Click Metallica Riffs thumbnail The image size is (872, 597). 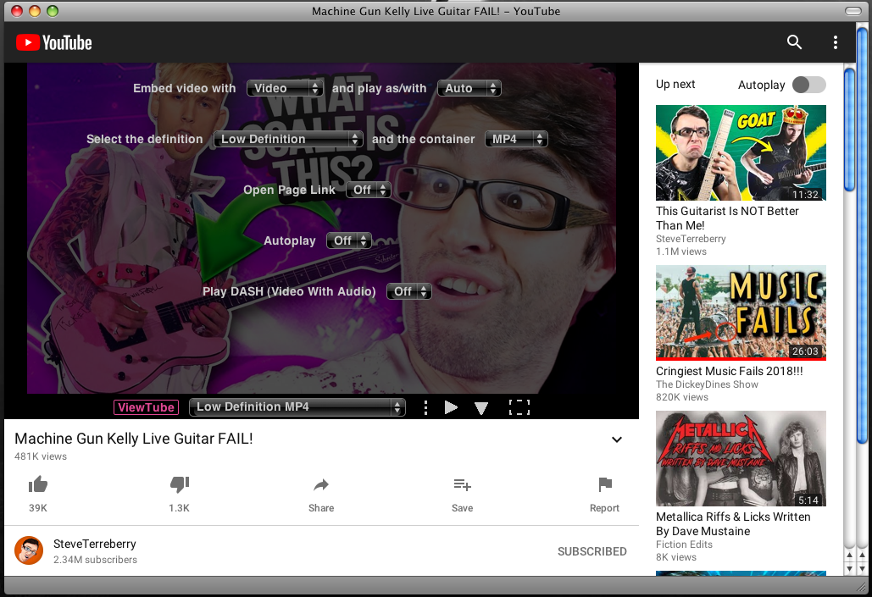point(741,458)
